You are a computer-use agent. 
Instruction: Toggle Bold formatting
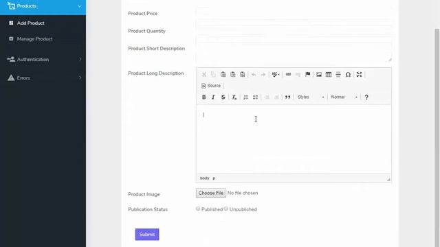coord(204,97)
